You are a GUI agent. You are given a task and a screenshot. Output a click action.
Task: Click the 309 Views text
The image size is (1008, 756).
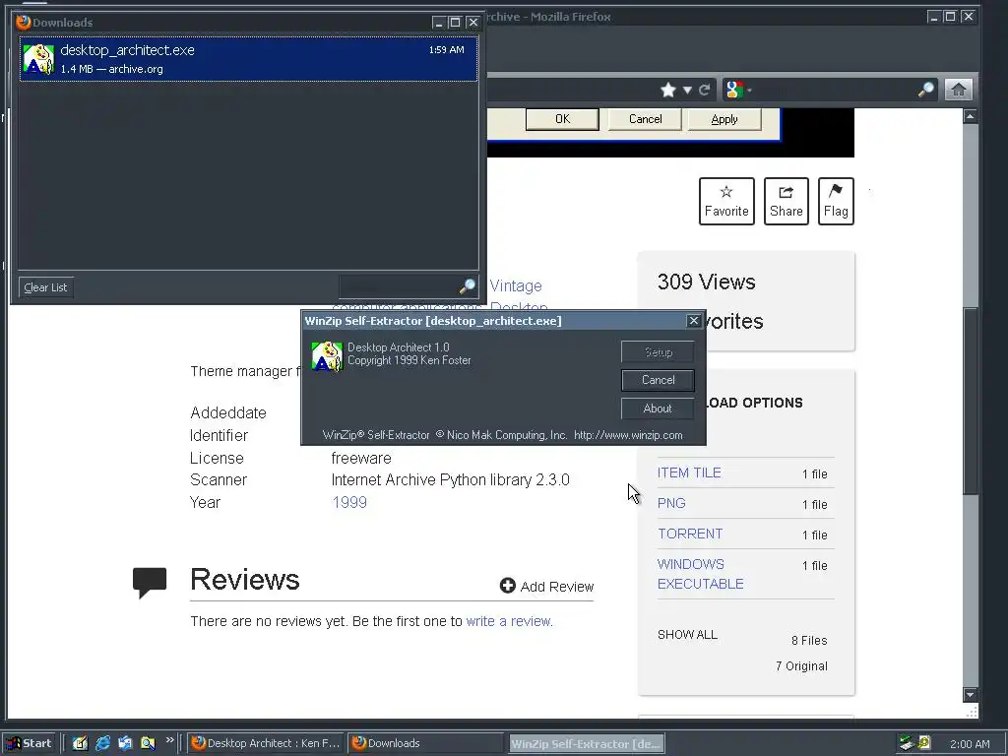coord(706,283)
